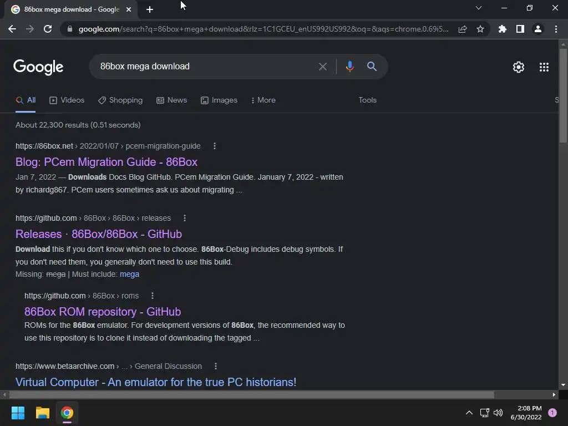
Task: Open options for the 86box.net result
Action: (215, 146)
